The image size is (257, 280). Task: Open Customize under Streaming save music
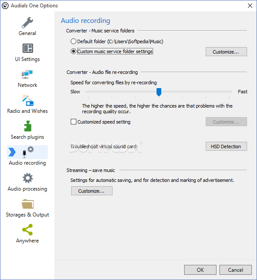(91, 191)
